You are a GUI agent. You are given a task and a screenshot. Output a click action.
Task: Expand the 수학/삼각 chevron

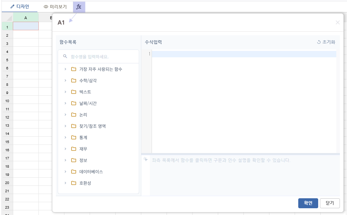pos(65,80)
